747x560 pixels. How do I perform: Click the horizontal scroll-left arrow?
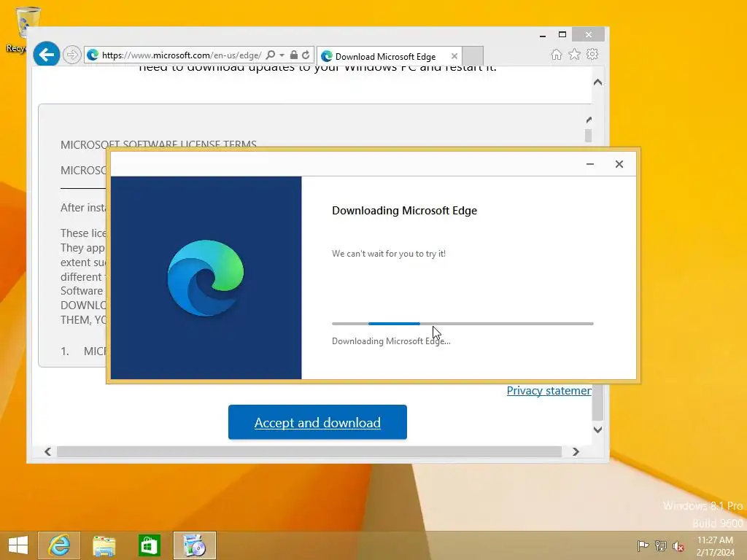coord(47,451)
